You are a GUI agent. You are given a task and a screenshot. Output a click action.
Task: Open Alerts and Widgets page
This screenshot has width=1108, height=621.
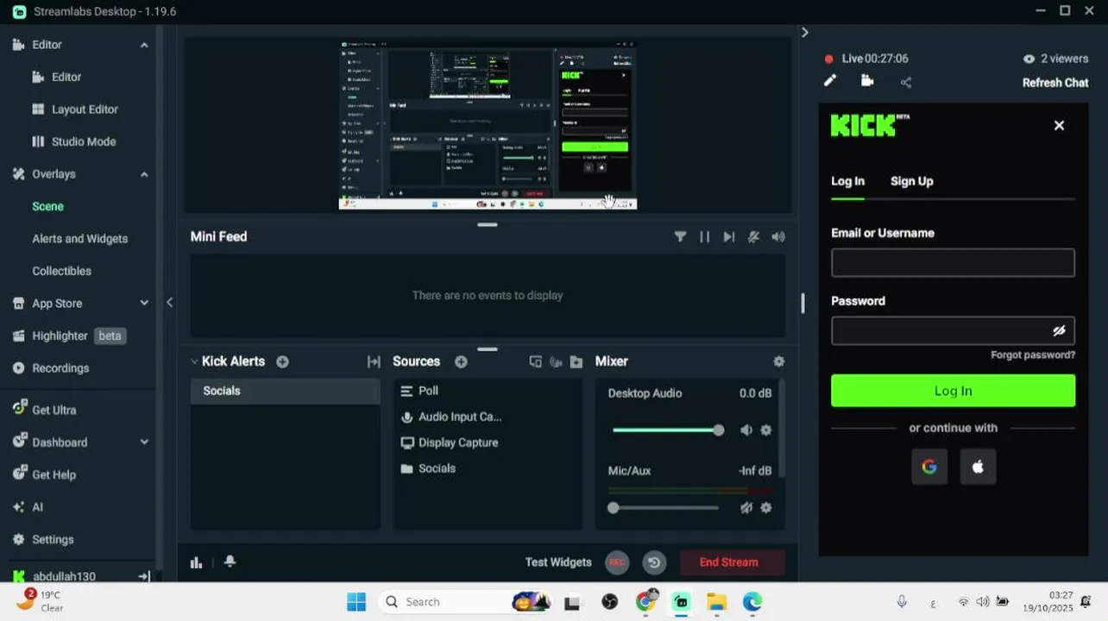79,239
